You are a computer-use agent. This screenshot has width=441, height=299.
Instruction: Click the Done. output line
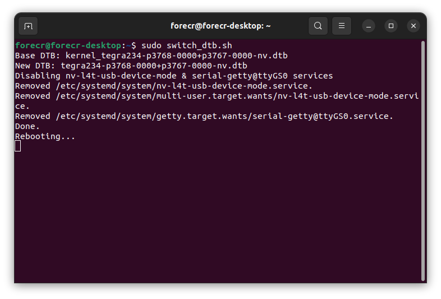point(27,127)
